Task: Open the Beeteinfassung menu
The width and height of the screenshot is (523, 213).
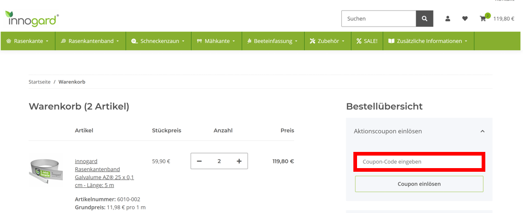Action: [x=273, y=41]
